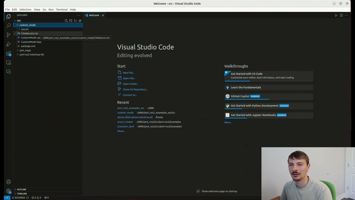Open the Explorer view in activity bar
Screen dimensions: 355x200
(8, 17)
